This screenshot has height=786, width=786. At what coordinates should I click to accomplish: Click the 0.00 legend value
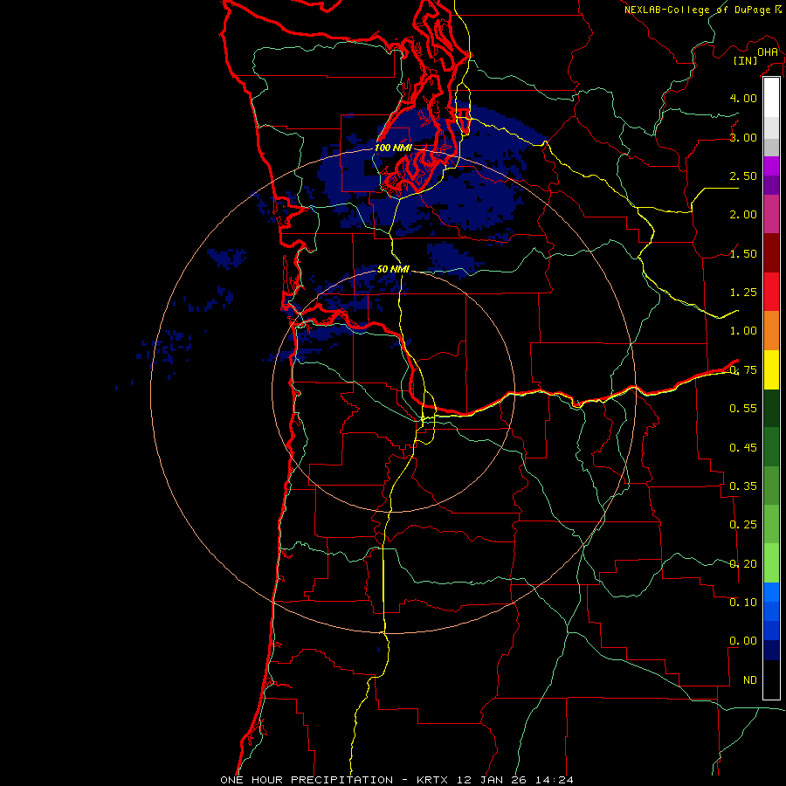click(x=743, y=641)
